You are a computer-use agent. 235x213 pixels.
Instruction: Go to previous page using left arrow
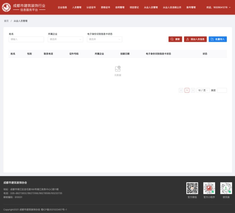pyautogui.click(x=181, y=90)
